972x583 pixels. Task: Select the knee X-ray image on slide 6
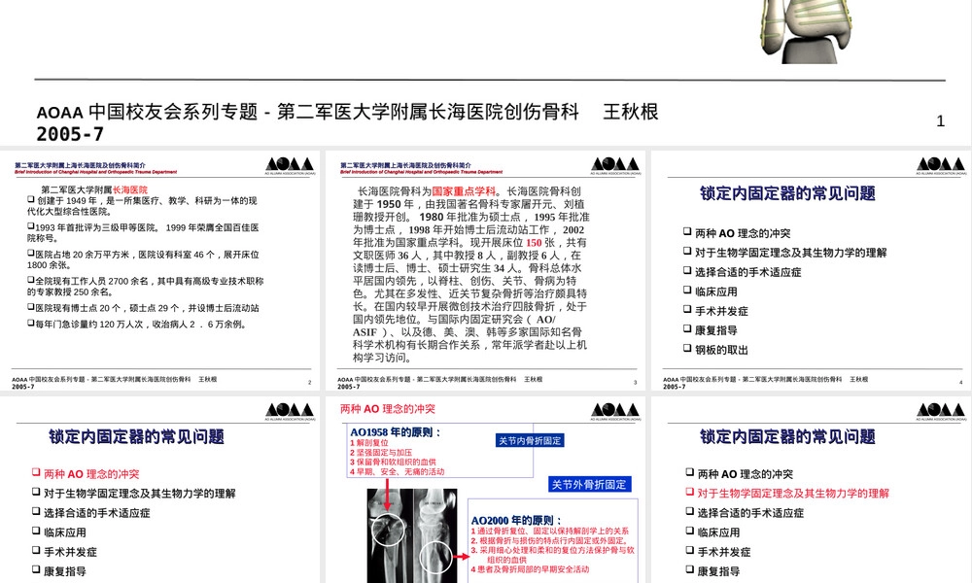pyautogui.click(x=411, y=536)
